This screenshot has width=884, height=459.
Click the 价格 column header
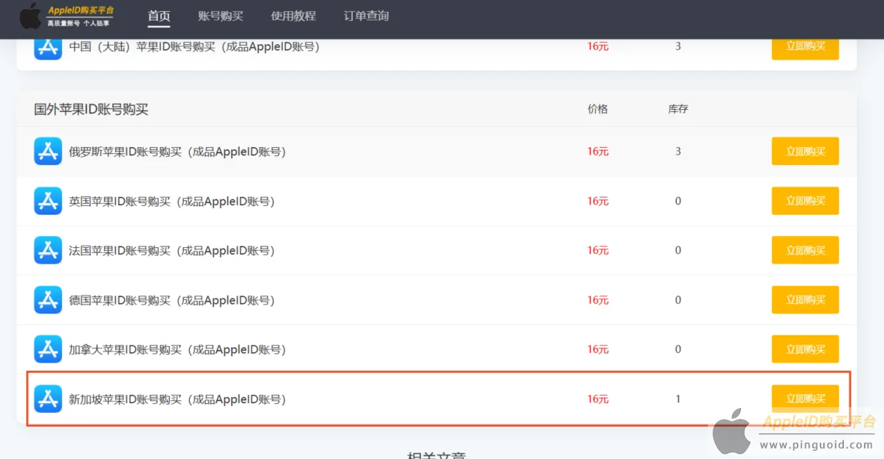click(597, 109)
